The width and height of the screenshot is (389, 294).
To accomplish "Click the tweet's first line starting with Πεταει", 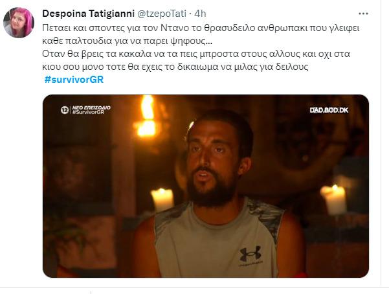I will pyautogui.click(x=201, y=28).
